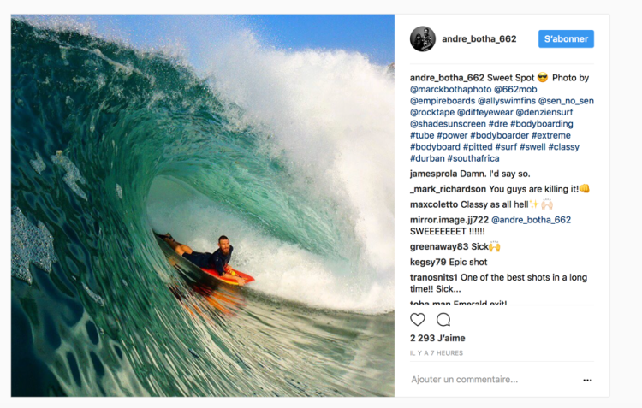Open commenter jamesprola's profile
Screen dimensions: 642x408
point(433,174)
